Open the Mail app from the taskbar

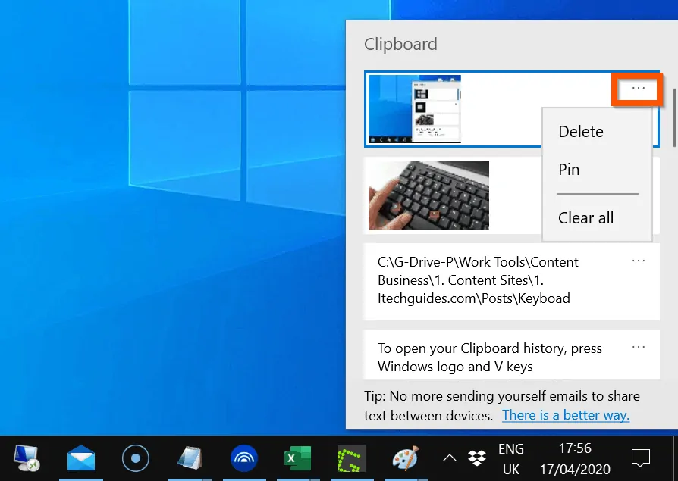[x=81, y=458]
